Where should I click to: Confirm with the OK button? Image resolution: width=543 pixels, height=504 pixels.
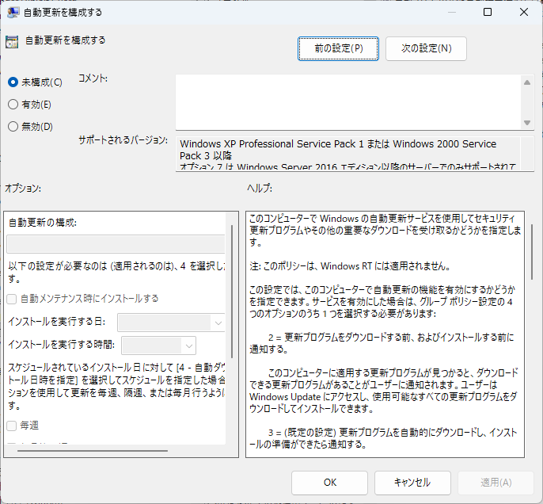[329, 483]
